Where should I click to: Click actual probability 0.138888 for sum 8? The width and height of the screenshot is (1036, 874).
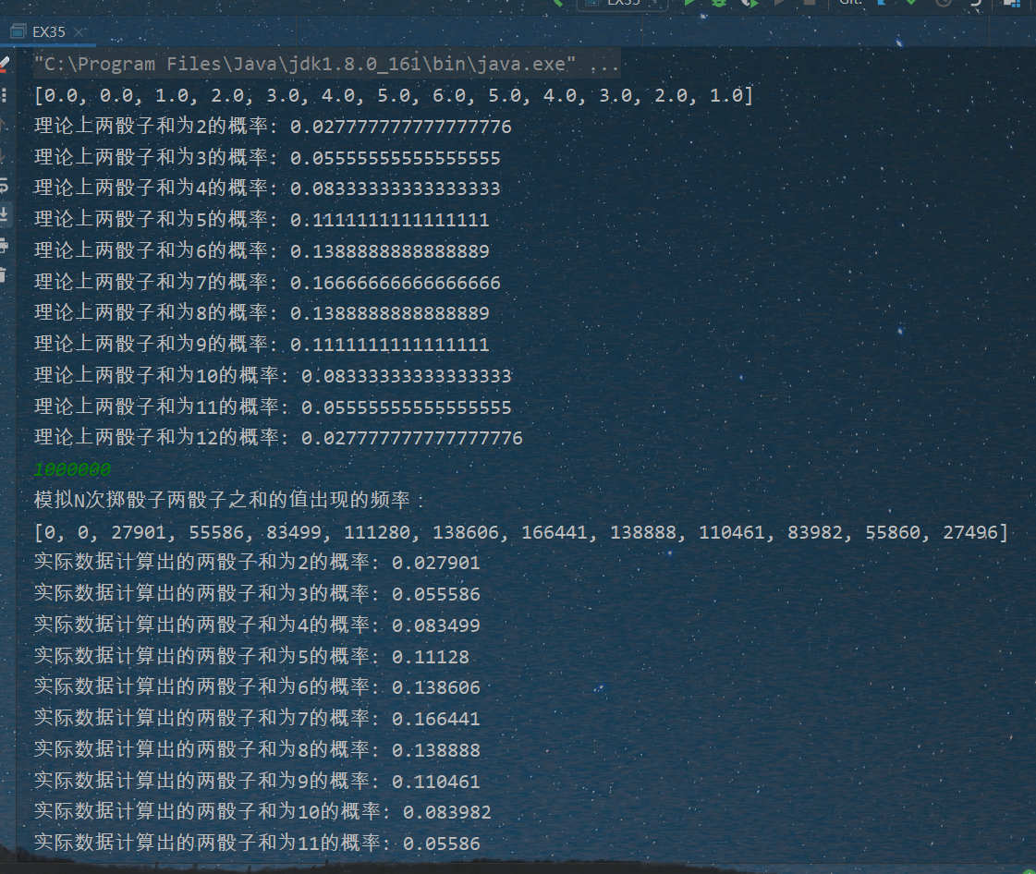click(436, 750)
